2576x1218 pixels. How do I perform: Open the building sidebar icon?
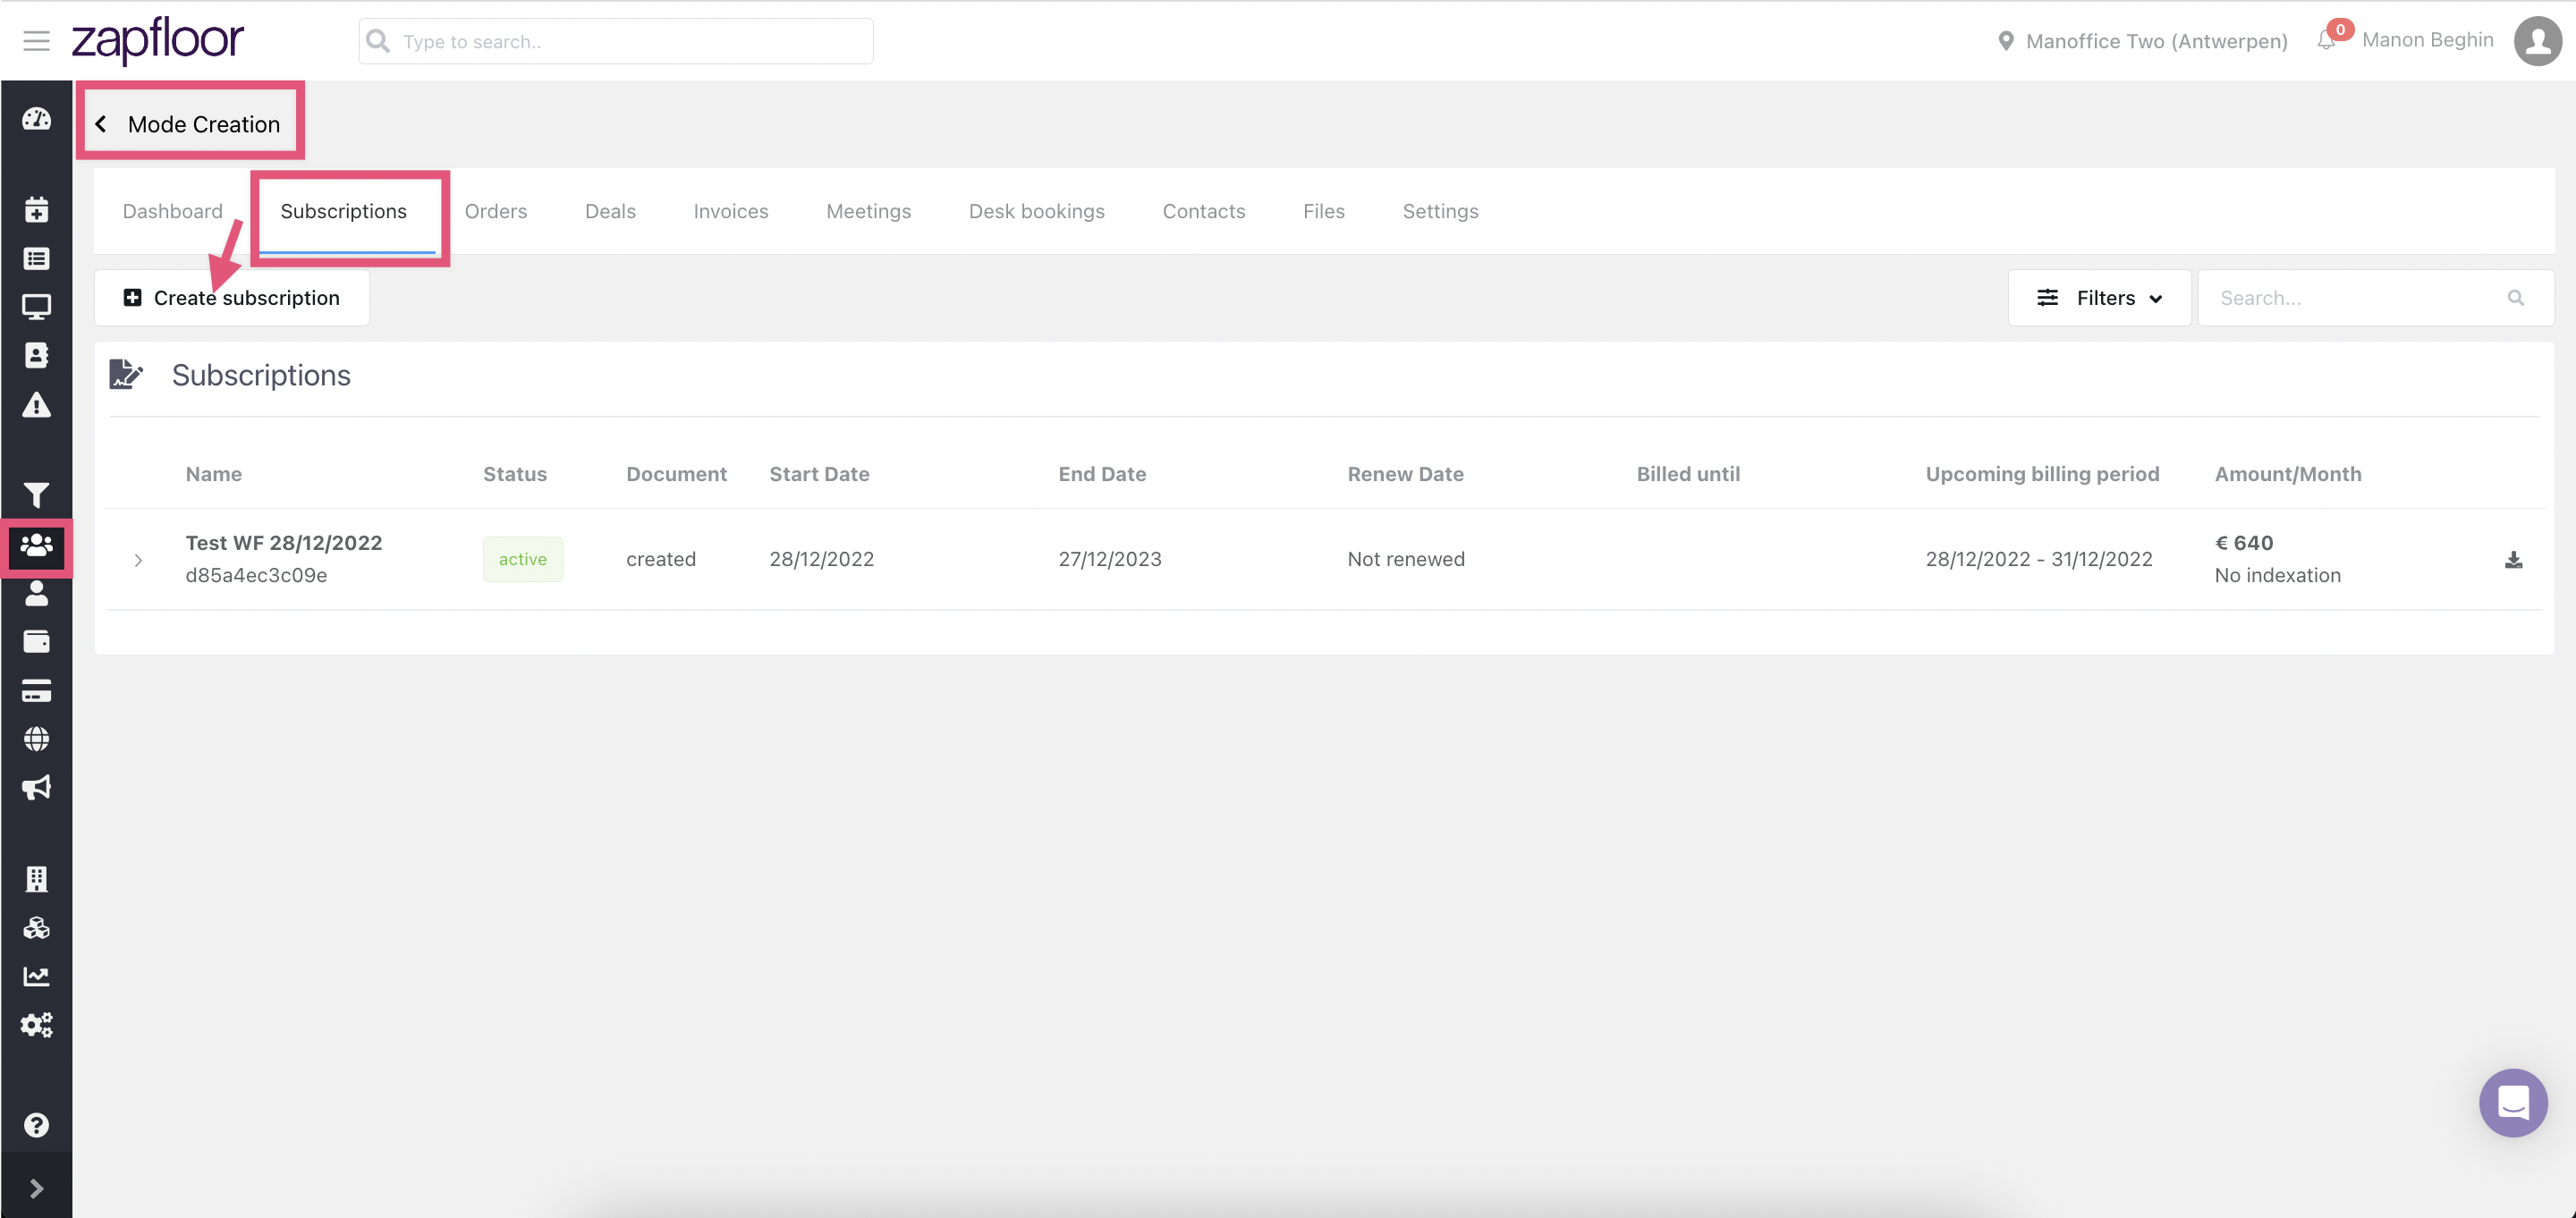(x=37, y=879)
